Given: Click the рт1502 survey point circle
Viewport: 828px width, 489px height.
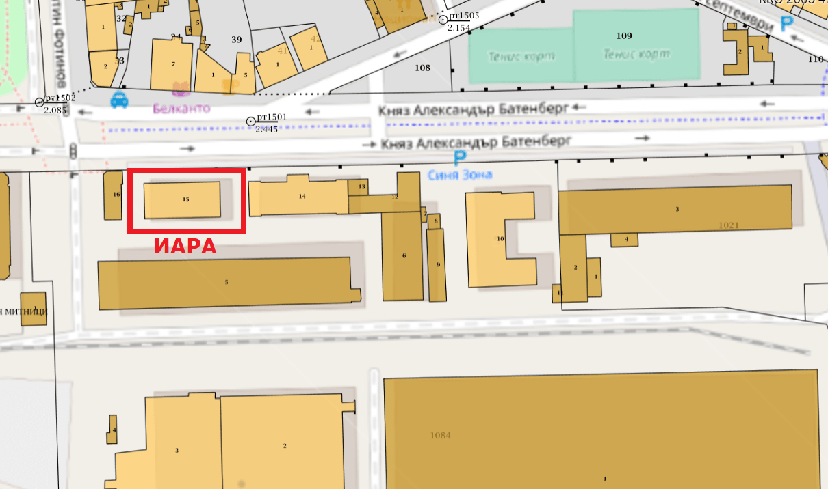Looking at the screenshot, I should [x=39, y=102].
